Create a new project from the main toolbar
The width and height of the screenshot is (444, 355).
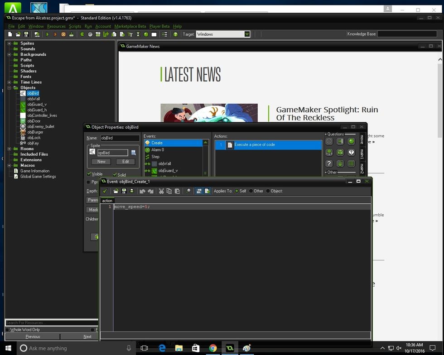[x=10, y=34]
